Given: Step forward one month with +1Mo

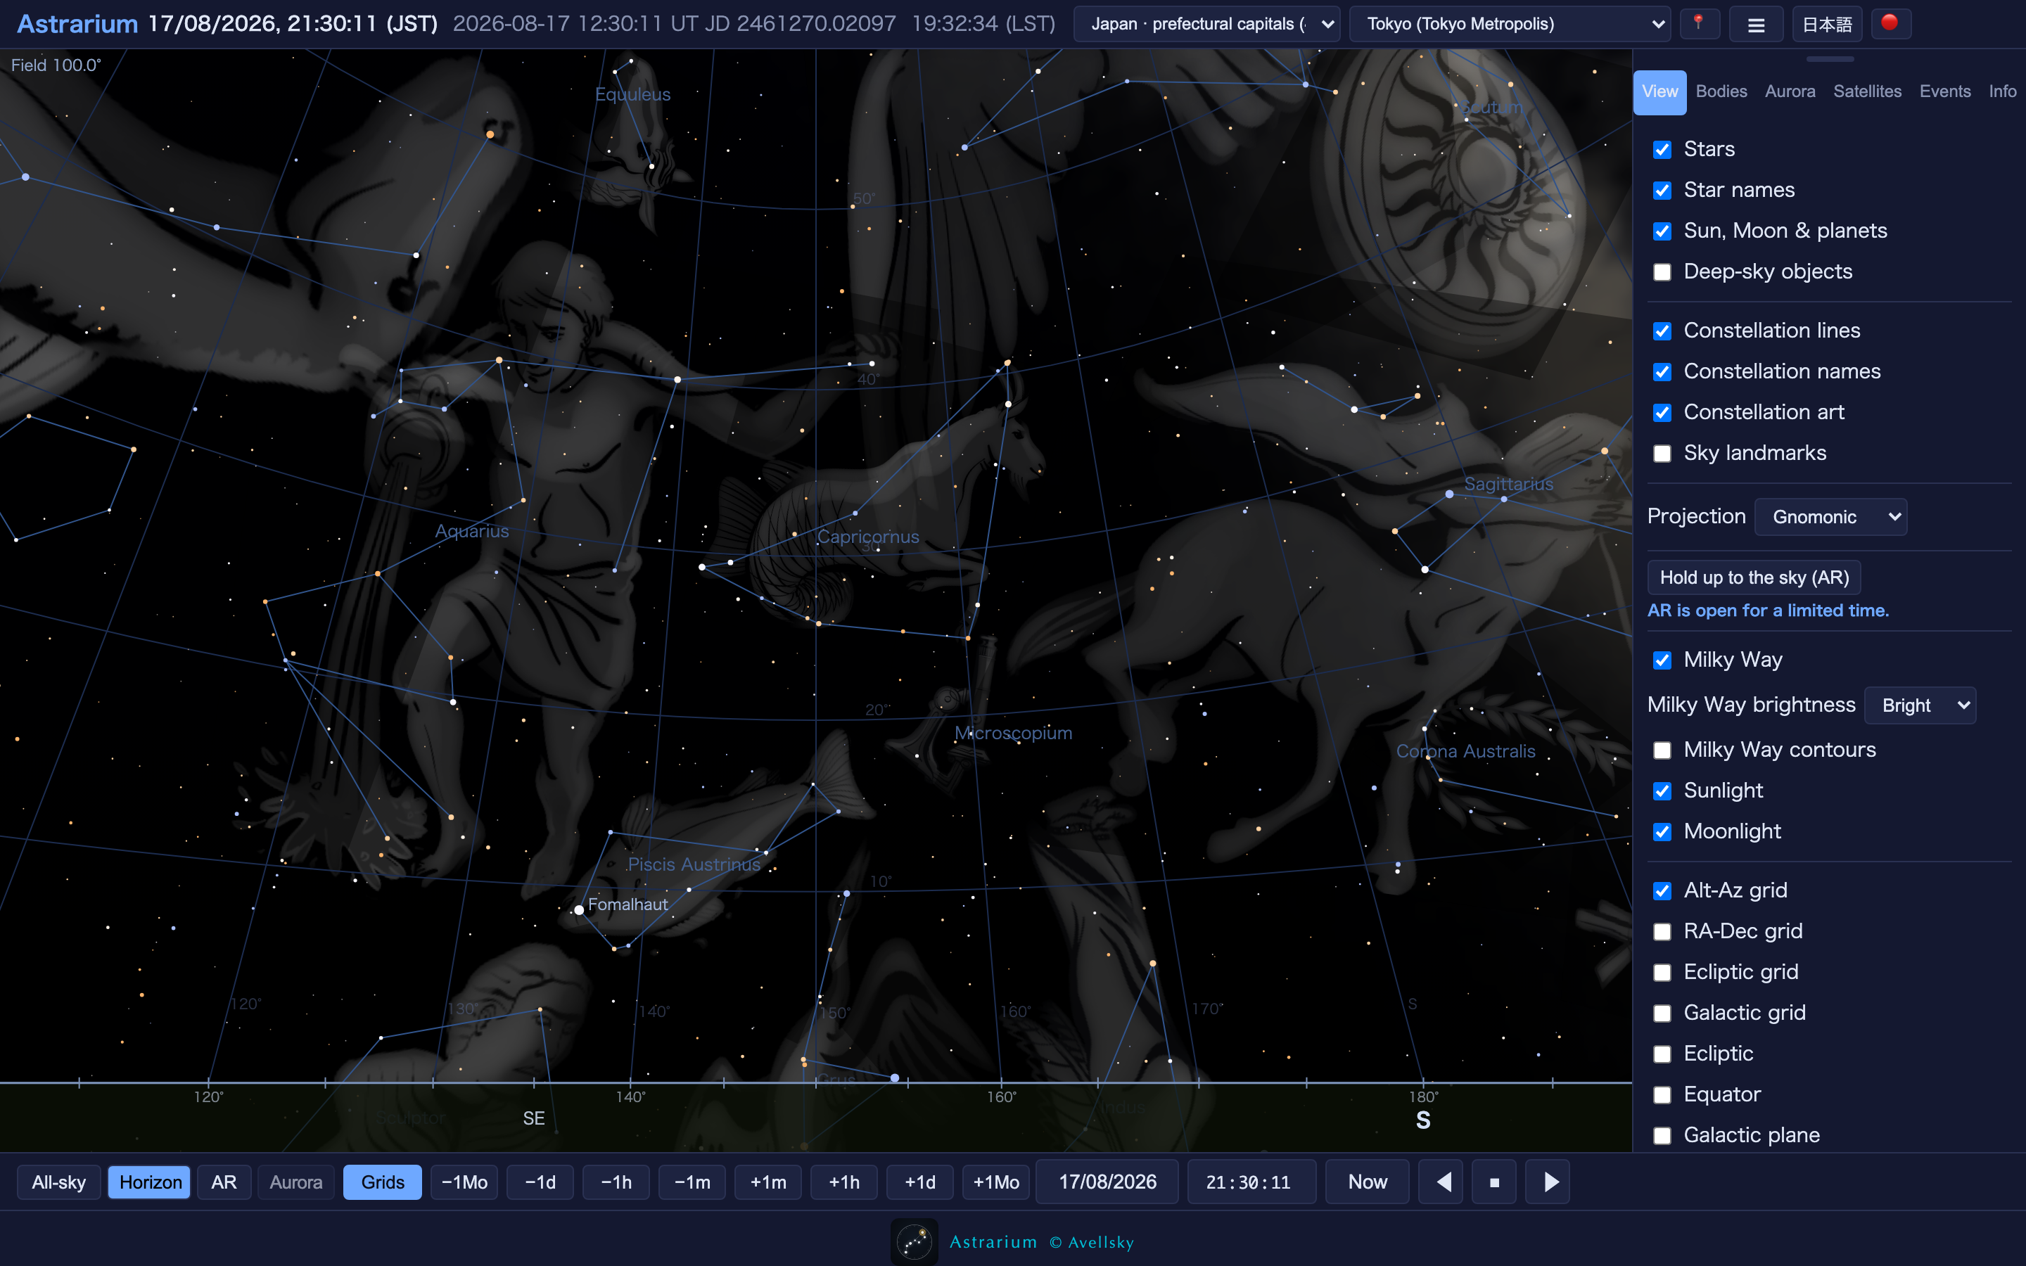Looking at the screenshot, I should click(x=996, y=1182).
